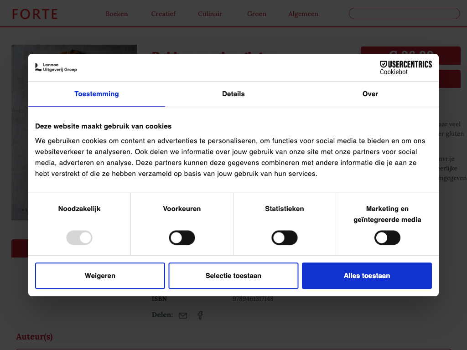Switch to the Details tab
This screenshot has height=350, width=467.
coord(233,94)
